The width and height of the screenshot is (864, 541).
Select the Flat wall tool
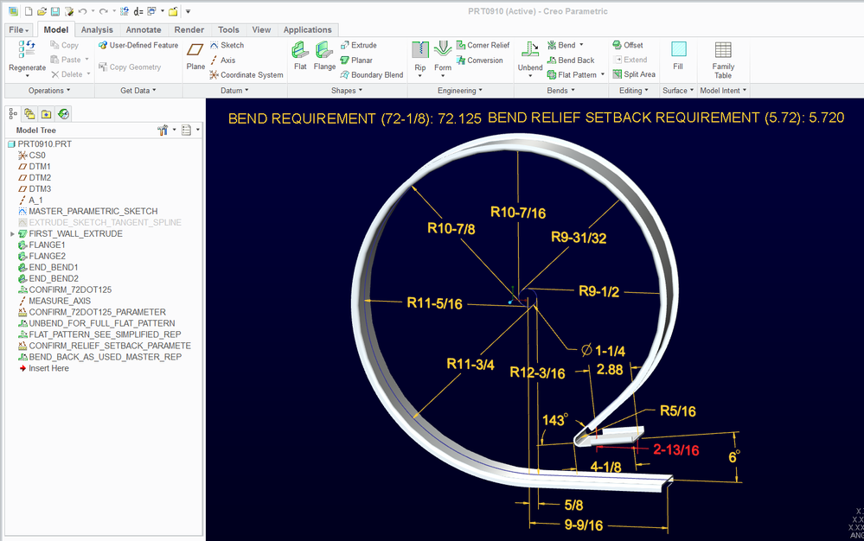[300, 51]
